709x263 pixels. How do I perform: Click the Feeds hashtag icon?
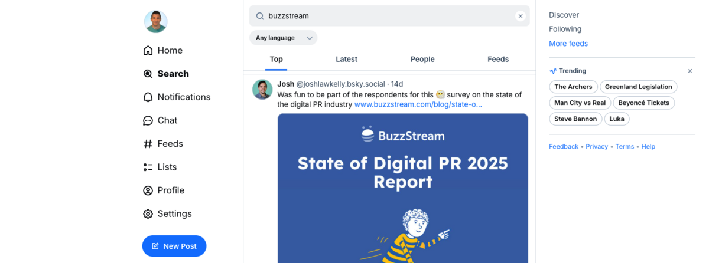[148, 144]
